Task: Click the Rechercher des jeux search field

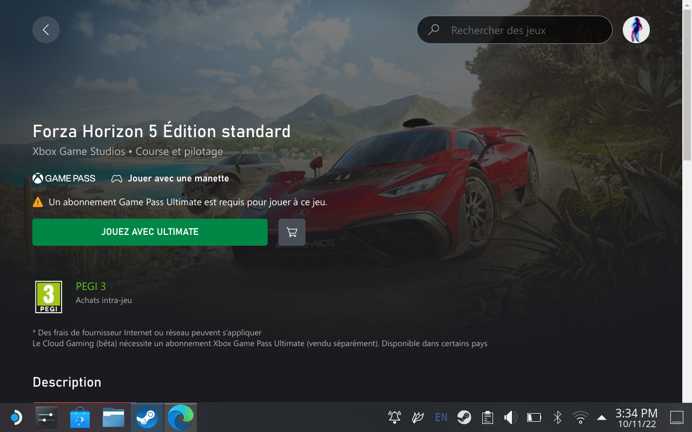Action: [x=515, y=30]
